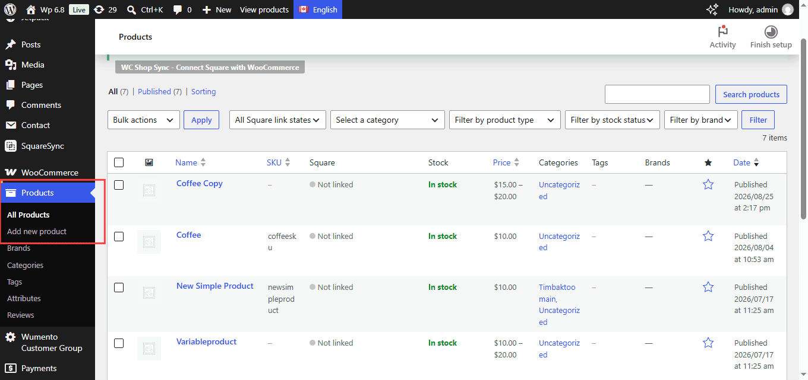Open the Coffee Copy product link
Image resolution: width=808 pixels, height=380 pixels.
pos(200,183)
